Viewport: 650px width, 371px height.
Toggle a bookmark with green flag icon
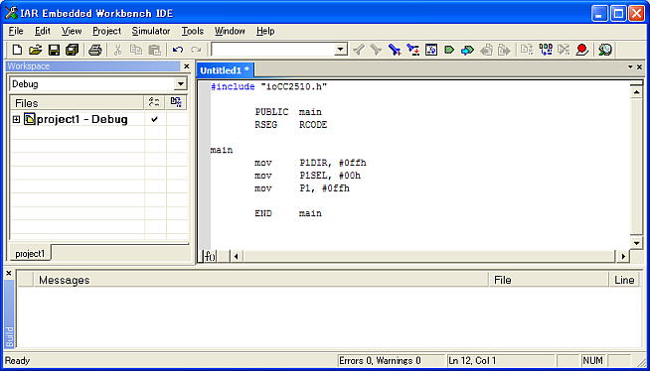point(449,50)
